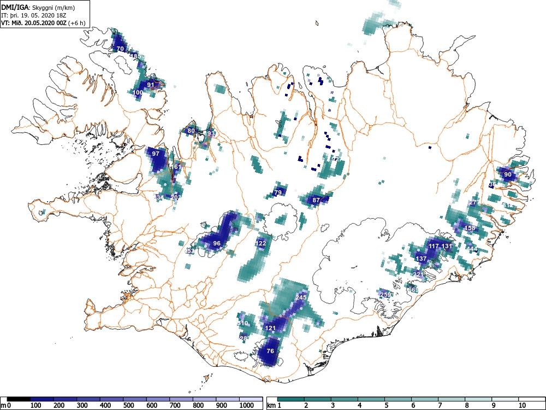This screenshot has width=546, height=410.
Task: Click the map value 203
Action: [x=176, y=197]
